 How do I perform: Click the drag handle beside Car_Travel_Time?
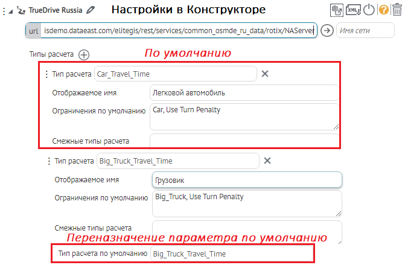coord(46,74)
